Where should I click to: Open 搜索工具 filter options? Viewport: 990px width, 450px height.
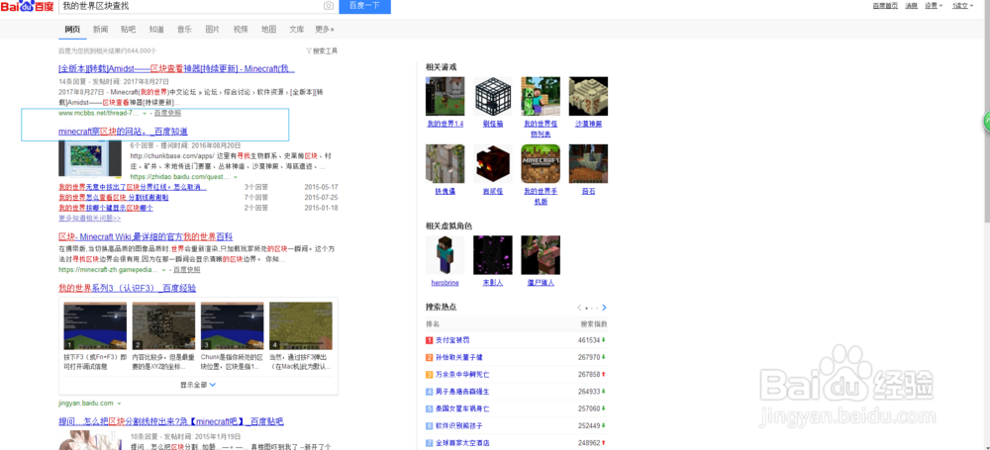[322, 51]
